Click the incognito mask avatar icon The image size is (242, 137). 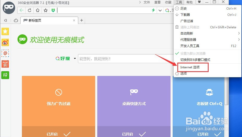(9, 8)
